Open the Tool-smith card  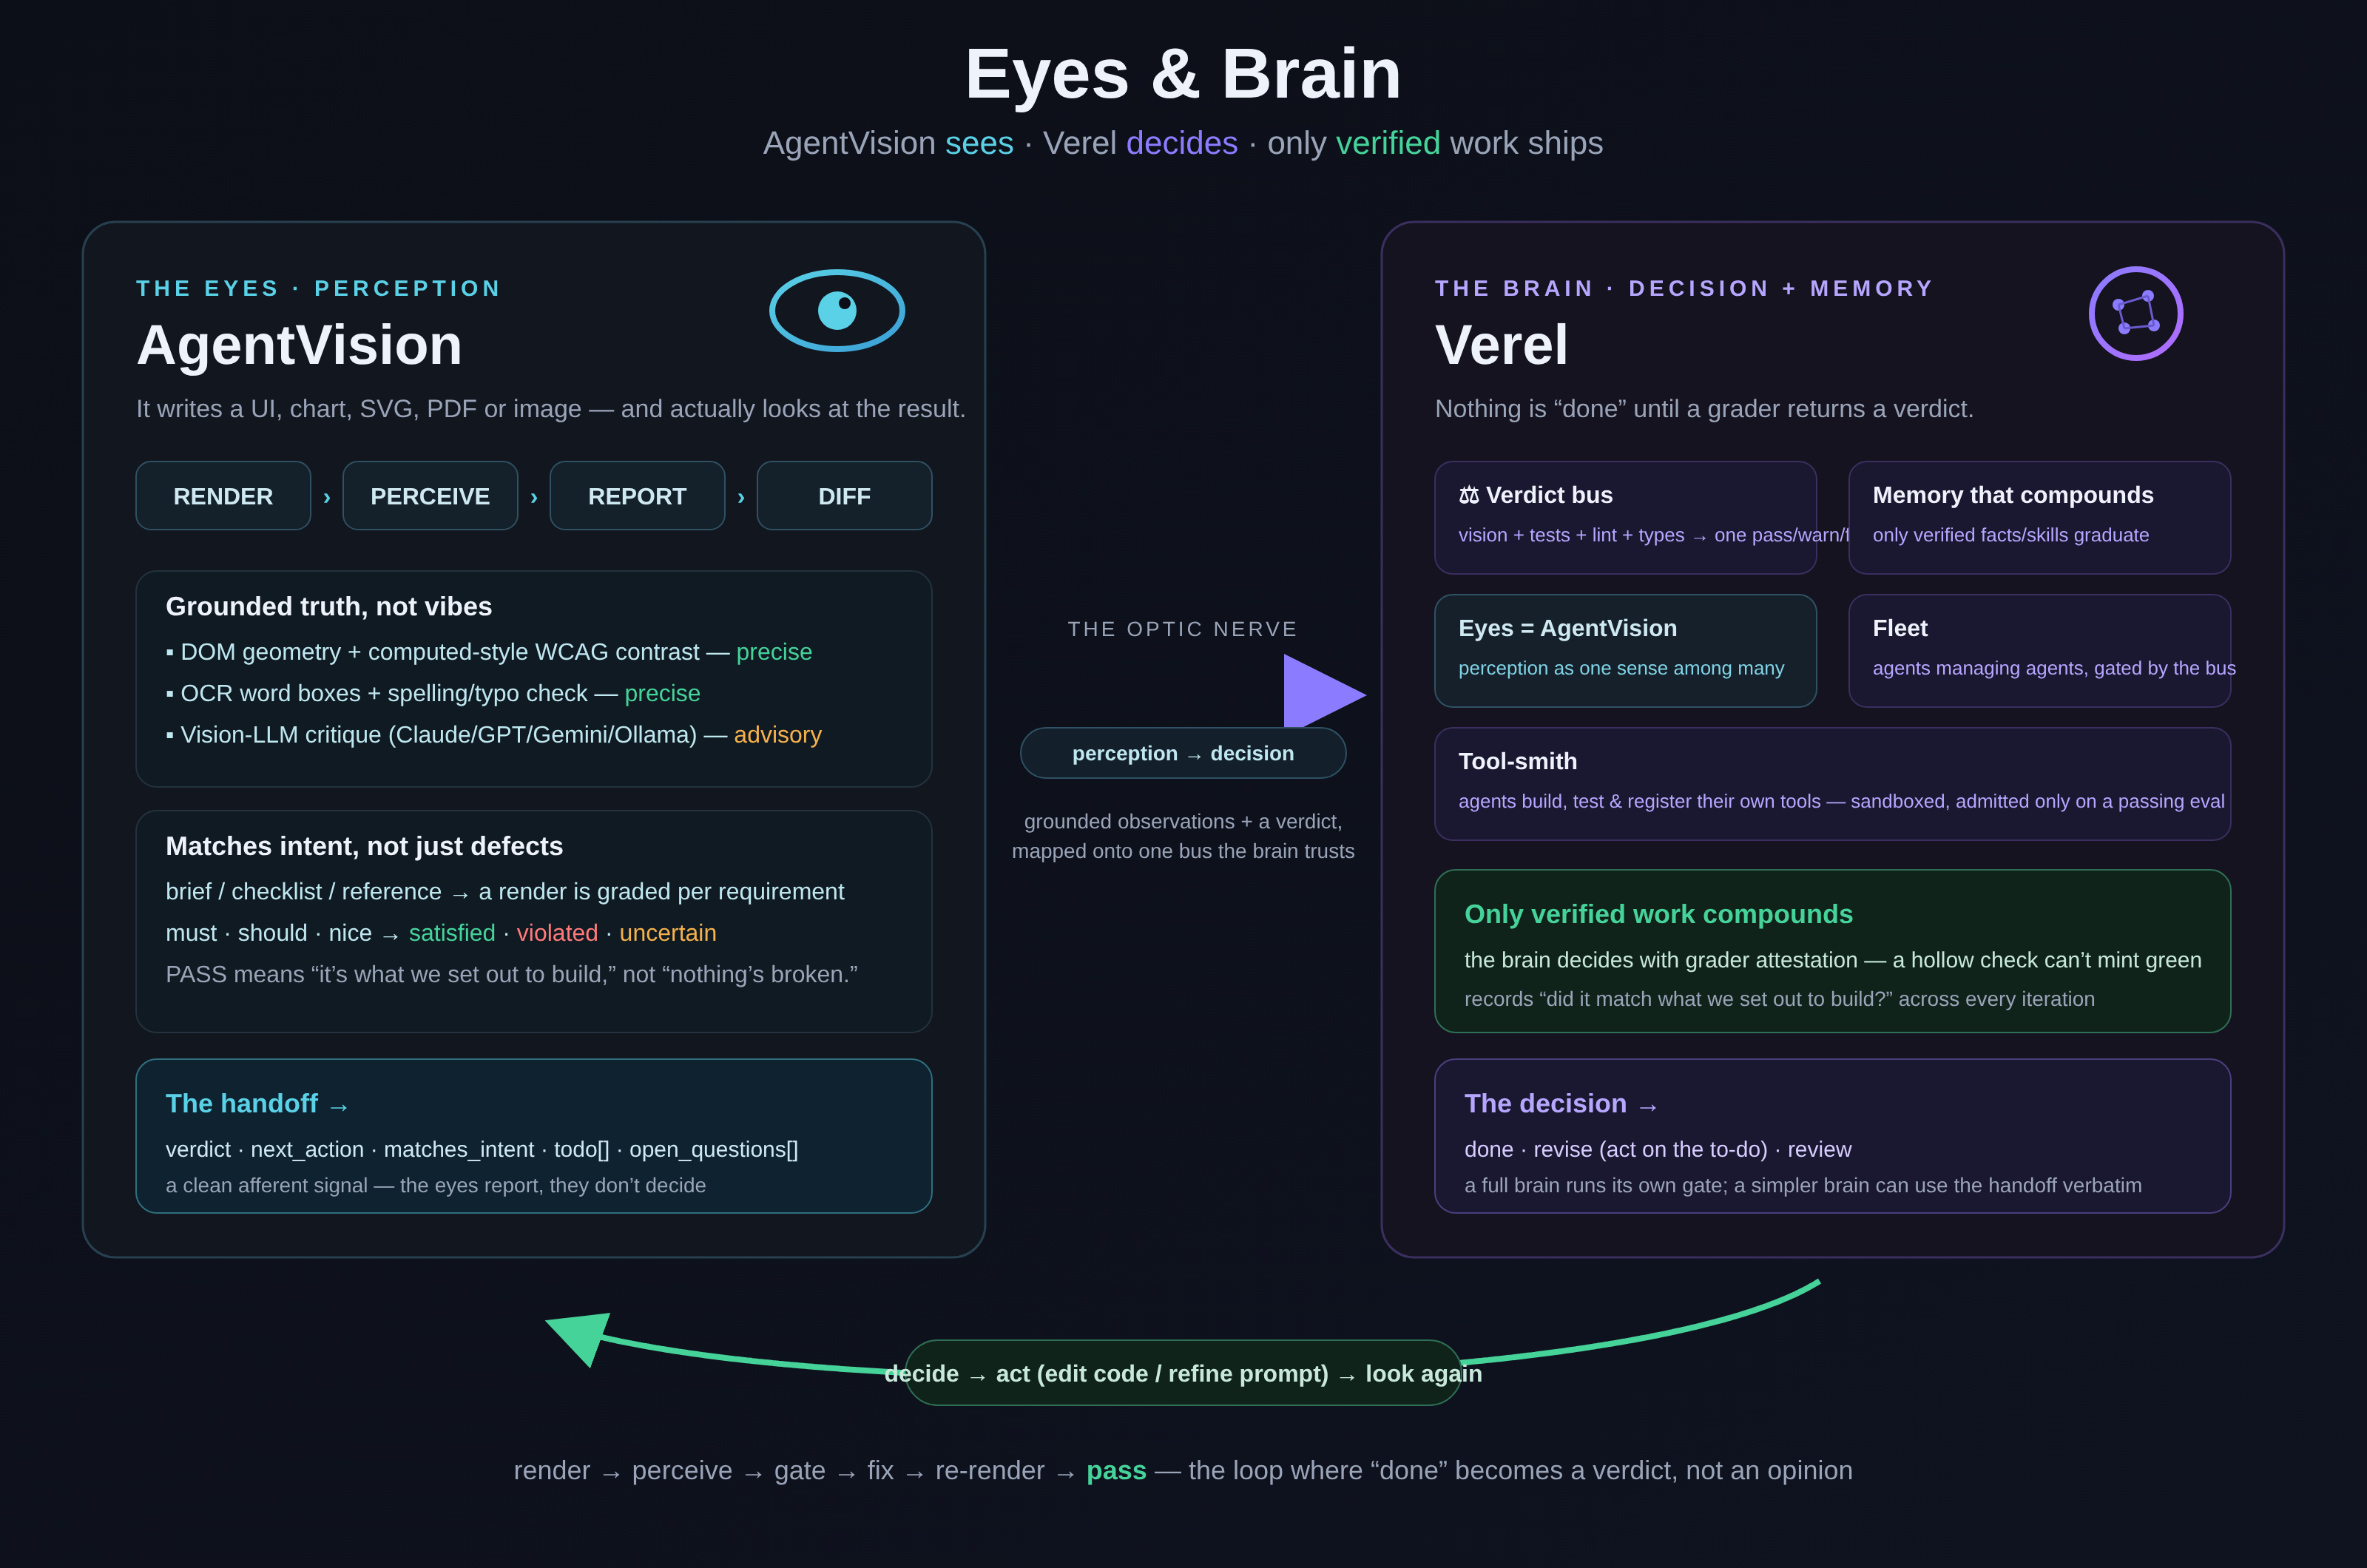coord(1832,784)
